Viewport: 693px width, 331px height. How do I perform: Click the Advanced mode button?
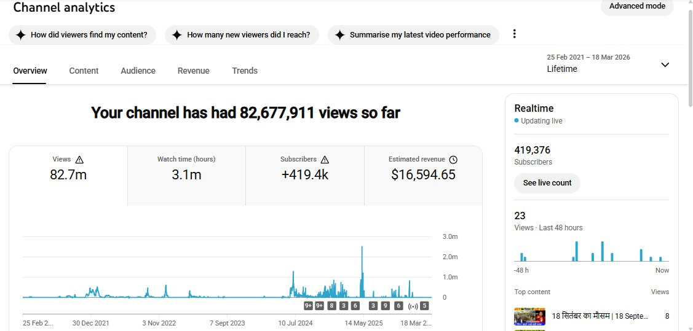point(636,6)
